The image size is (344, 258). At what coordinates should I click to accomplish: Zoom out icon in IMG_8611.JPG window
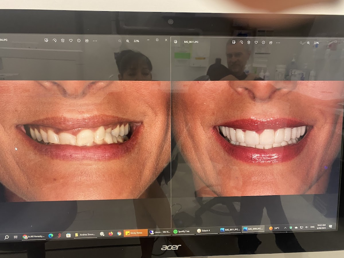301,43
